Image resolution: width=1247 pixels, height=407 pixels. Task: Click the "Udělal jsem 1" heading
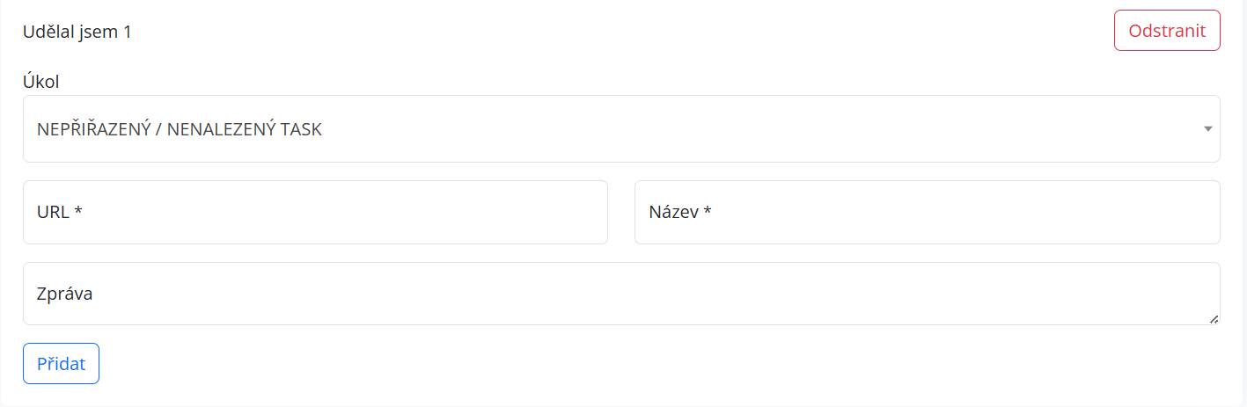point(77,33)
